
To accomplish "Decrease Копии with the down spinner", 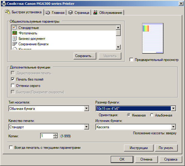I will coord(55,137).
